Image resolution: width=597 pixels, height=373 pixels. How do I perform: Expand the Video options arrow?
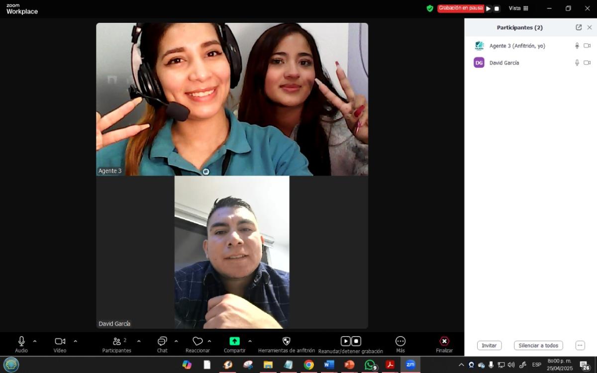76,341
